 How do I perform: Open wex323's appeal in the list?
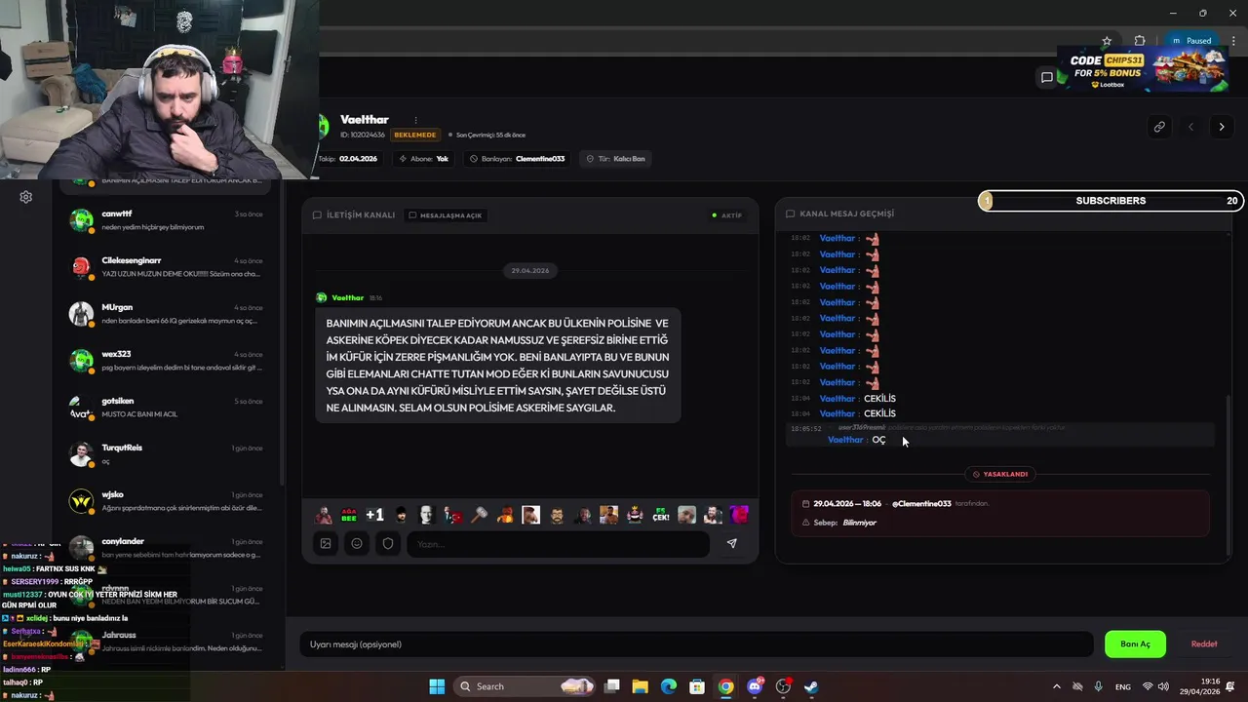(x=166, y=361)
